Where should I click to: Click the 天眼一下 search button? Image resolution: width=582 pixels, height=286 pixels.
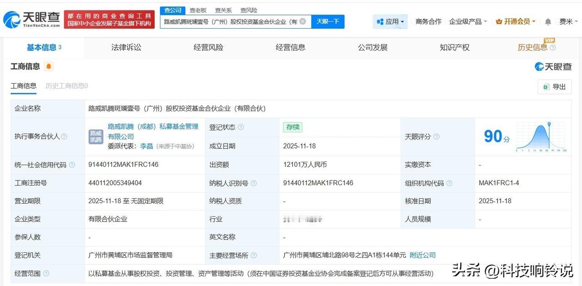click(x=328, y=21)
